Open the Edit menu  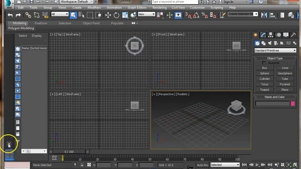coord(21,8)
